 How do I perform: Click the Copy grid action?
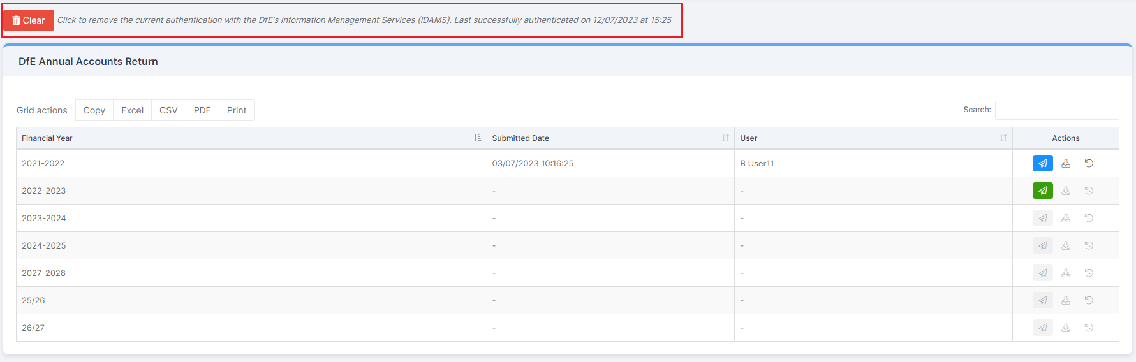(x=94, y=110)
